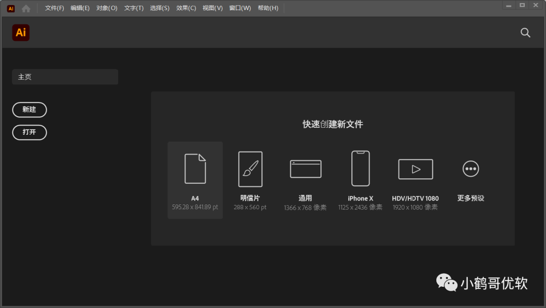Open the search icon in the top bar
This screenshot has height=308, width=546.
(x=525, y=32)
